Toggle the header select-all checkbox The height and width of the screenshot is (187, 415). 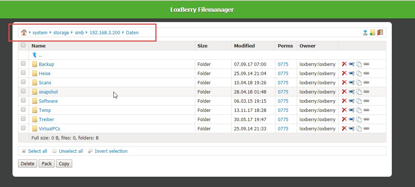[x=23, y=45]
